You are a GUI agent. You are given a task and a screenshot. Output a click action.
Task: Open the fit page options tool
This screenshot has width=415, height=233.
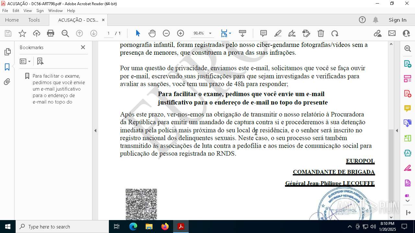click(226, 33)
